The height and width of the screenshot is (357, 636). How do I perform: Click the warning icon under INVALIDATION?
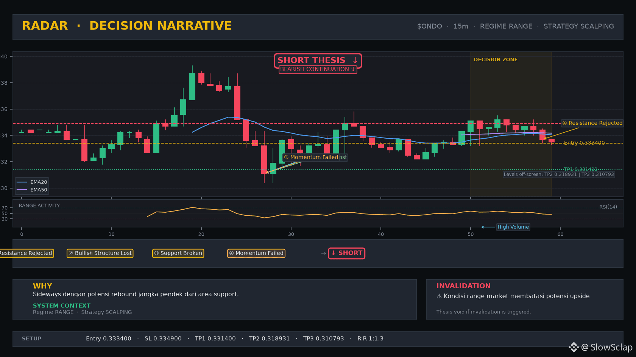[439, 296]
